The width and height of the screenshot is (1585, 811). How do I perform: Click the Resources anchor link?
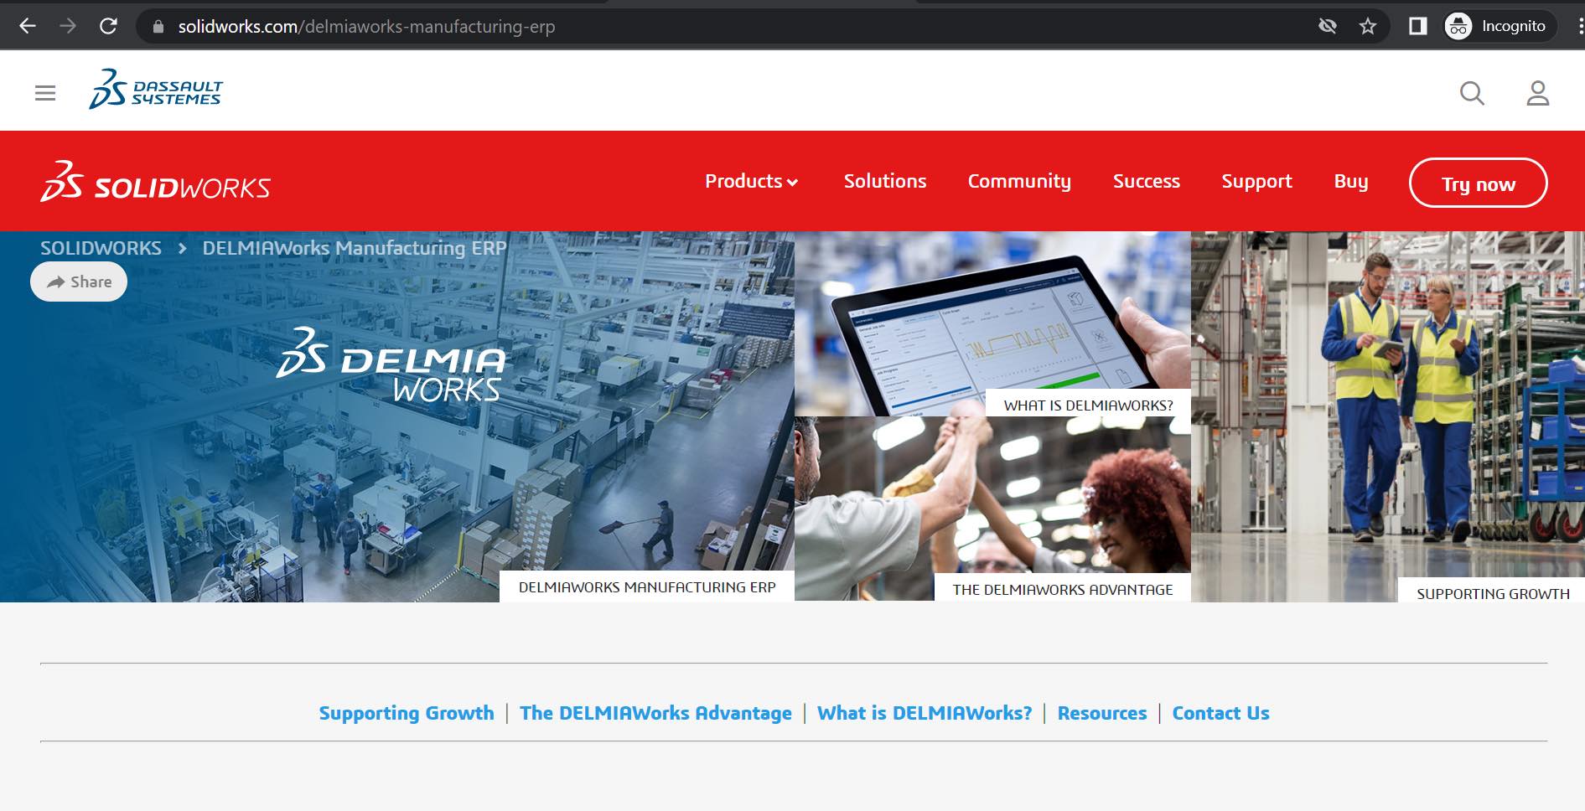(x=1101, y=713)
